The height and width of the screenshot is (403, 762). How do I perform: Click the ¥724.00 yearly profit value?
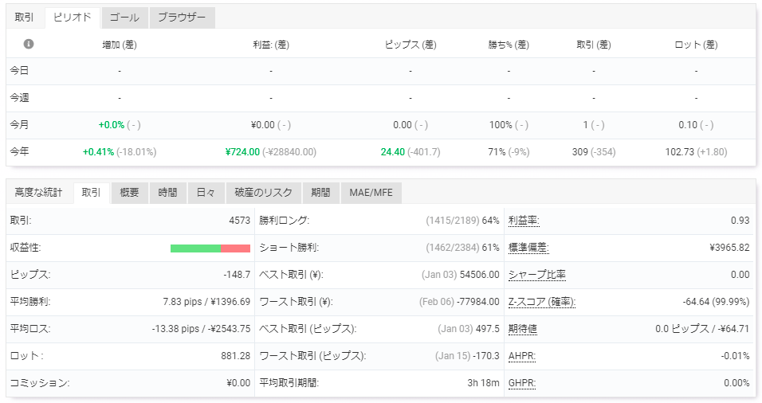pos(242,152)
